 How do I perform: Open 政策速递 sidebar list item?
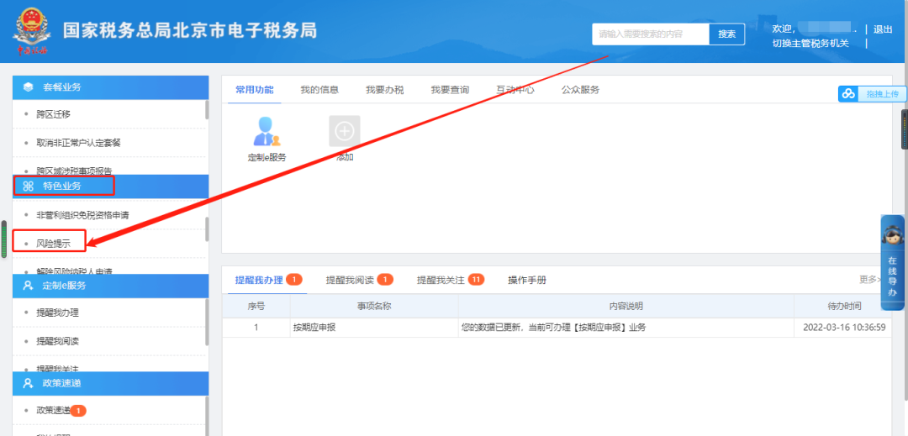[x=53, y=411]
